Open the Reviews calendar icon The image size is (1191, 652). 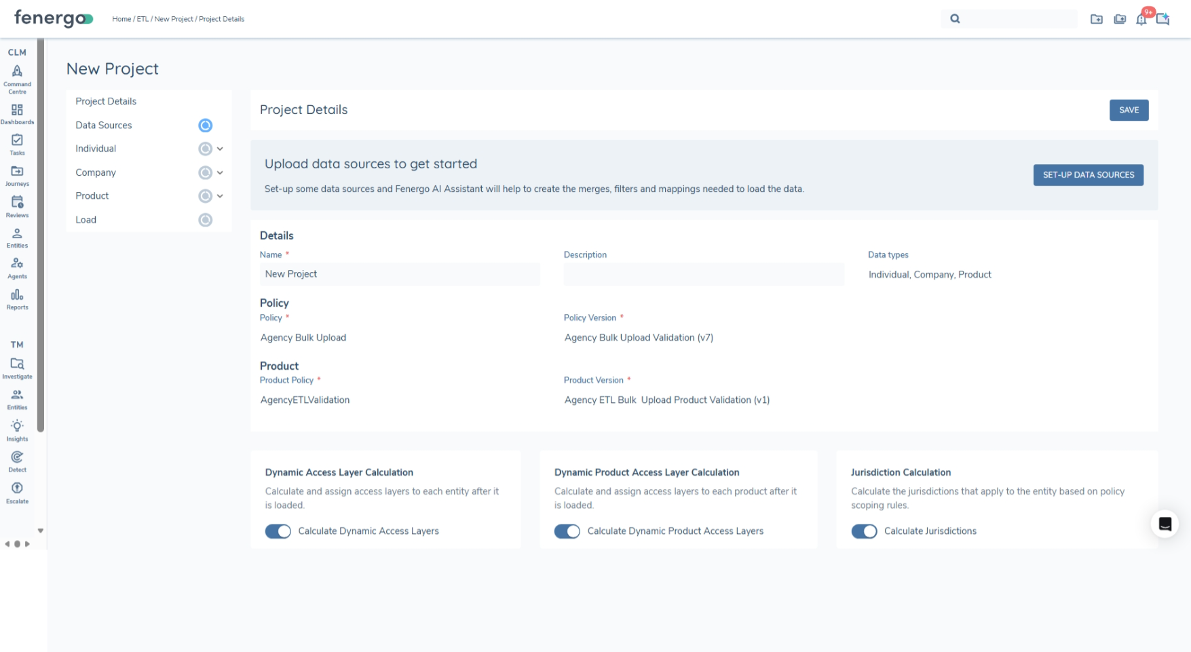pos(17,203)
